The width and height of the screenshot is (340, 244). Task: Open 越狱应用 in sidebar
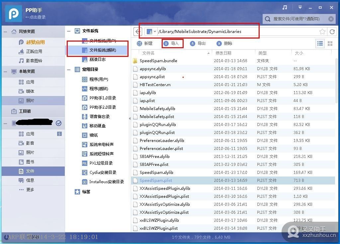tap(33, 42)
